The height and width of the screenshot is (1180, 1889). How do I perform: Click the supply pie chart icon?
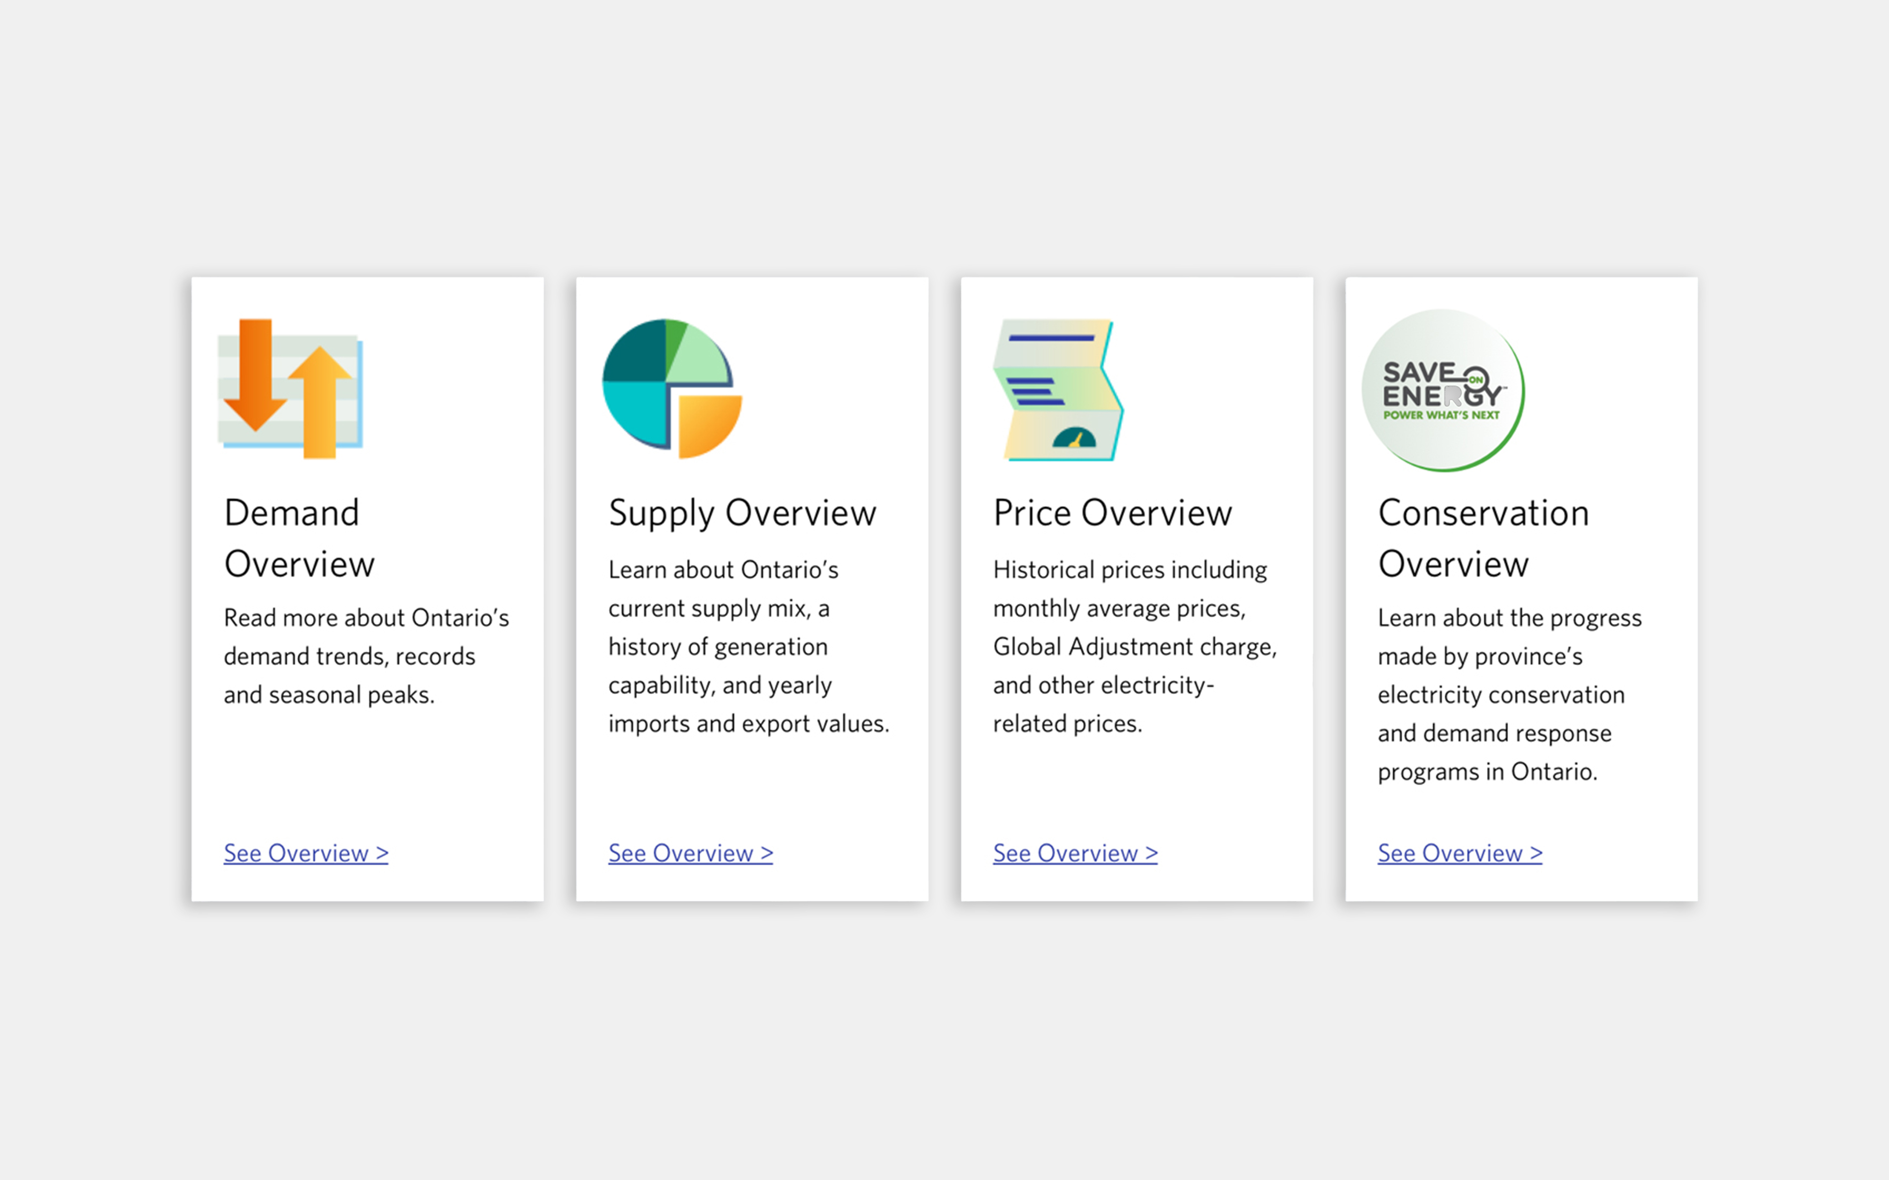[672, 388]
